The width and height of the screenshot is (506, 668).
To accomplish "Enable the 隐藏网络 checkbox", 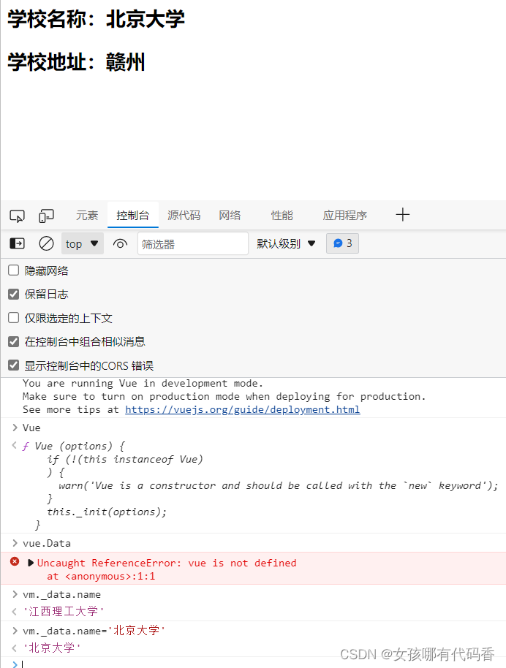I will (14, 270).
